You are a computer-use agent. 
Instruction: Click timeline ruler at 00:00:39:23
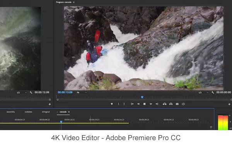[x=194, y=120]
